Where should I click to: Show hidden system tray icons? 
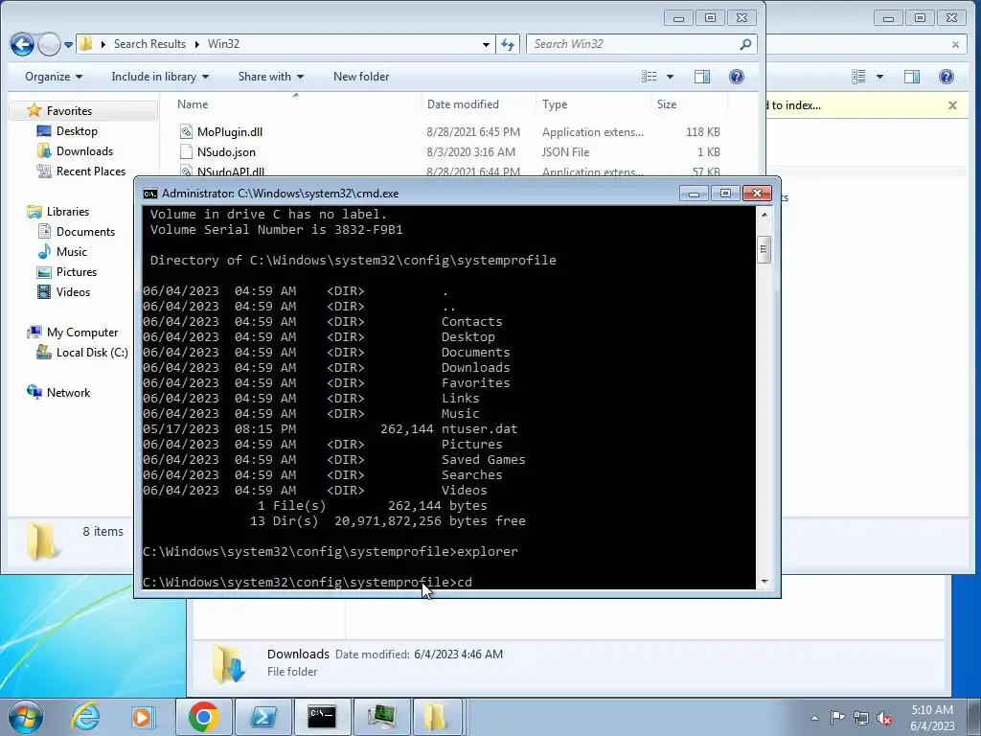814,718
